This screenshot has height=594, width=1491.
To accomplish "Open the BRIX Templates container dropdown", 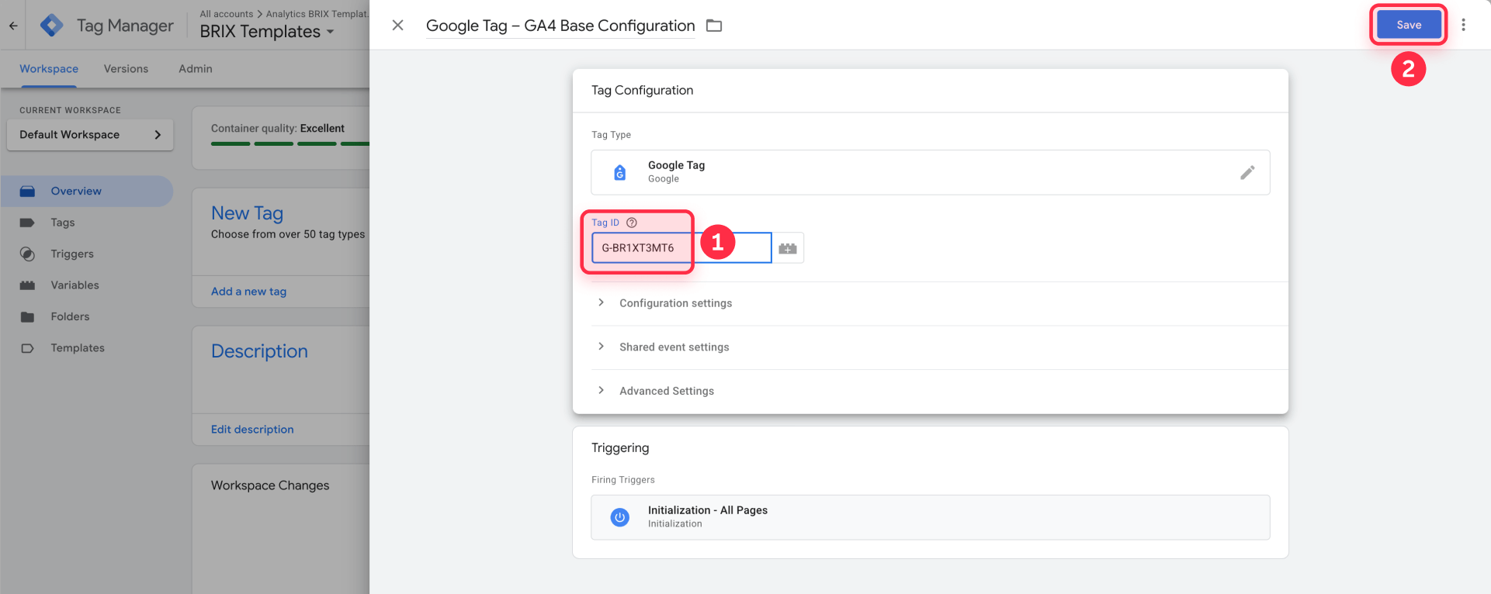I will tap(267, 32).
